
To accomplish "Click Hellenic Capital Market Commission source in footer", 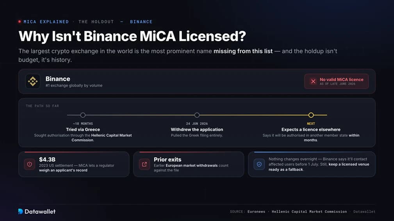I will tap(309, 212).
